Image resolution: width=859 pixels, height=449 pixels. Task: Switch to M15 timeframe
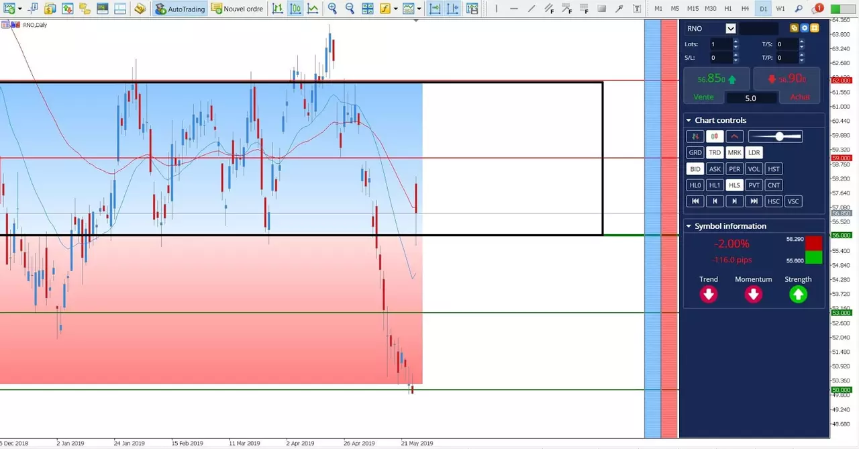(x=693, y=9)
